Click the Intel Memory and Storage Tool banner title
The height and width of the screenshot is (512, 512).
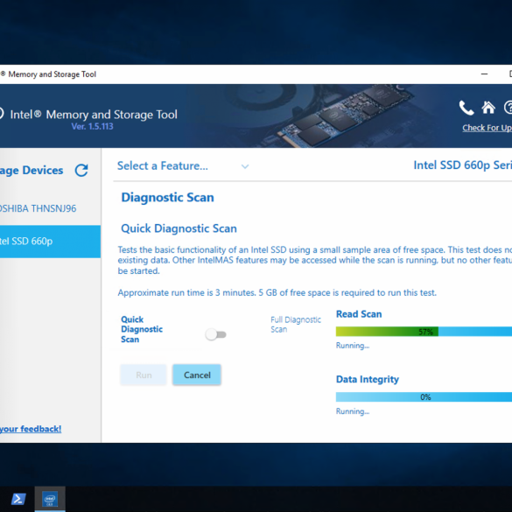click(x=94, y=115)
